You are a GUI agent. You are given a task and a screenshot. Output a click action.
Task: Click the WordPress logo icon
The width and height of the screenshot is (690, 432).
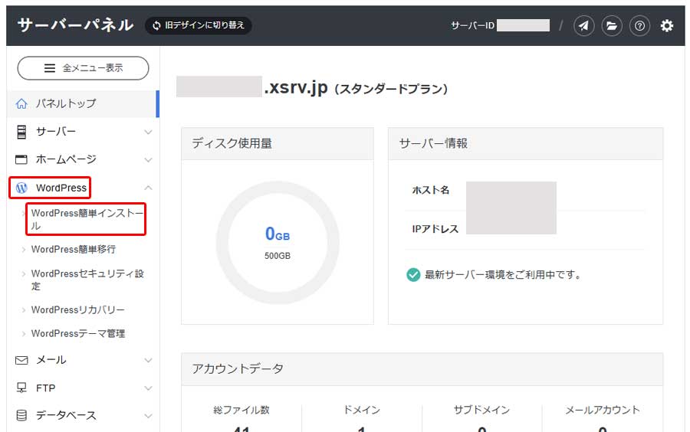[x=21, y=188]
